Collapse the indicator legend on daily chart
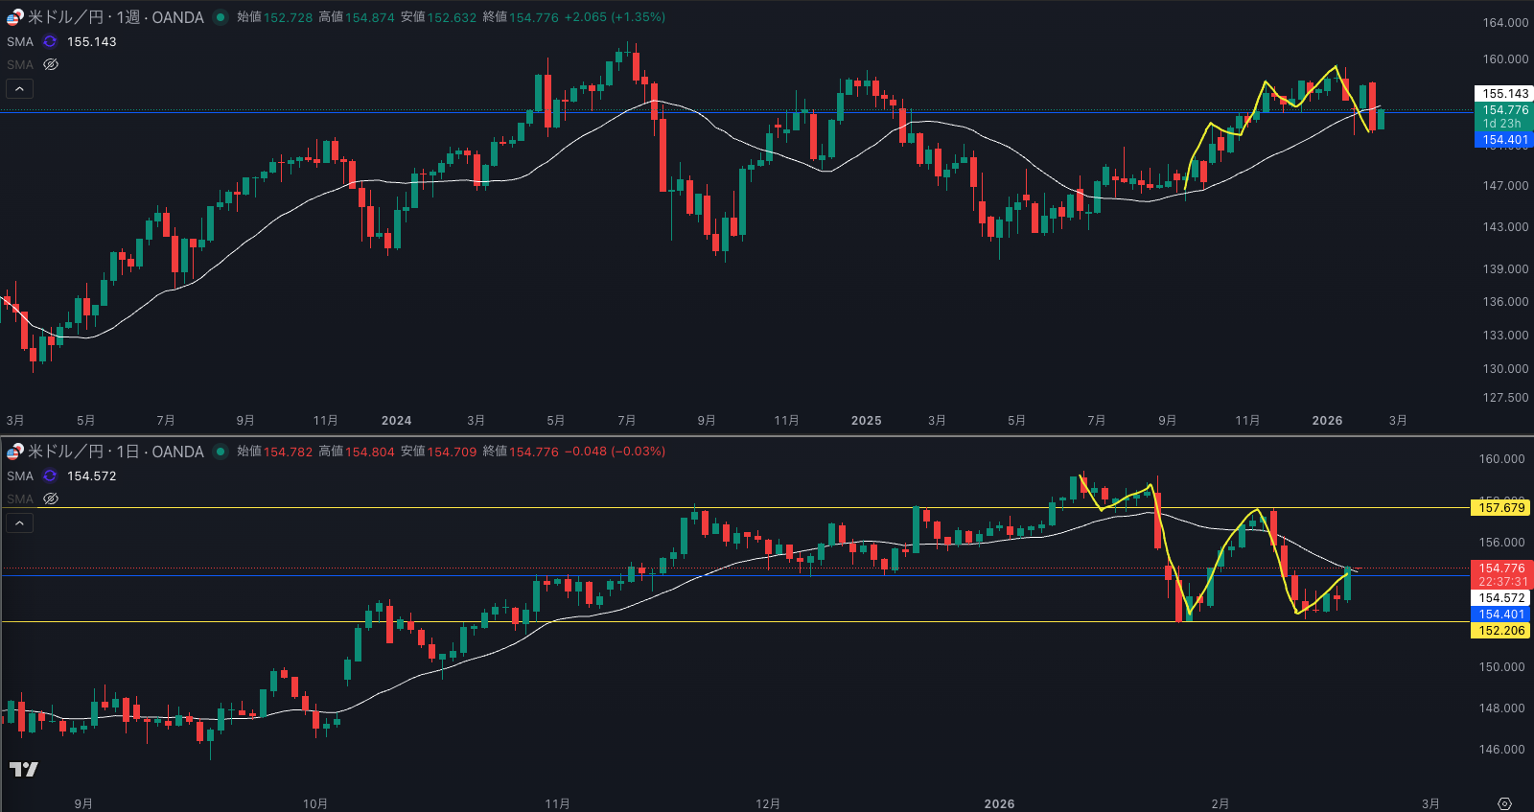Image resolution: width=1534 pixels, height=812 pixels. coord(20,523)
